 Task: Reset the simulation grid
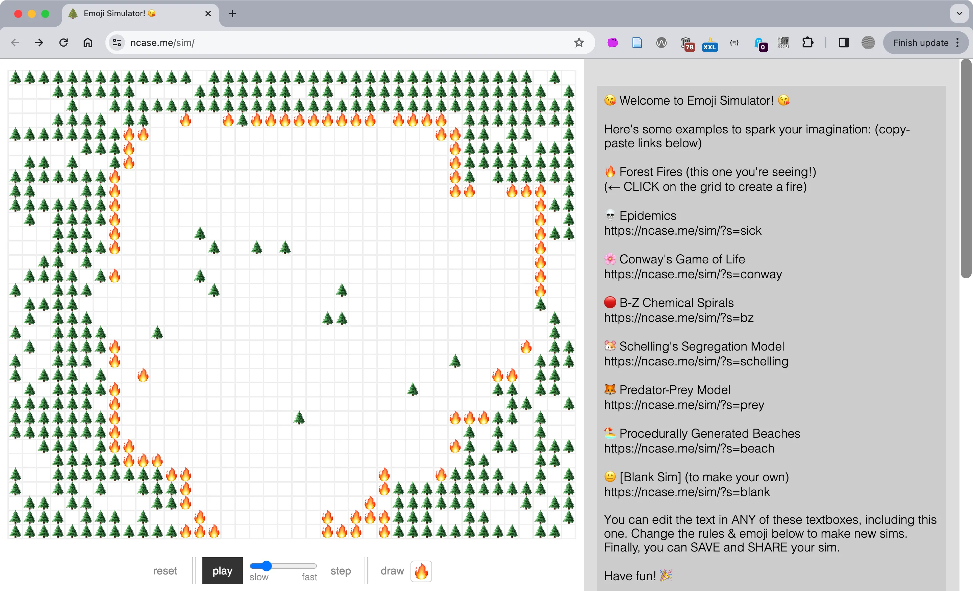coord(165,571)
